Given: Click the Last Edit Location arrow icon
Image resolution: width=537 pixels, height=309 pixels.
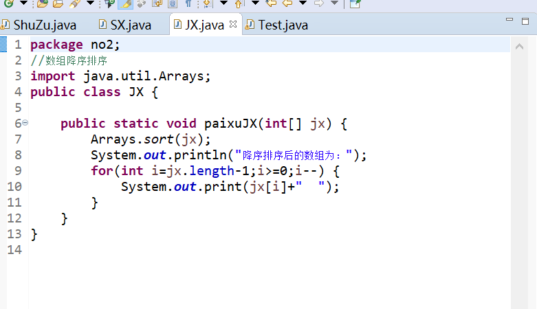Looking at the screenshot, I should (x=271, y=3).
